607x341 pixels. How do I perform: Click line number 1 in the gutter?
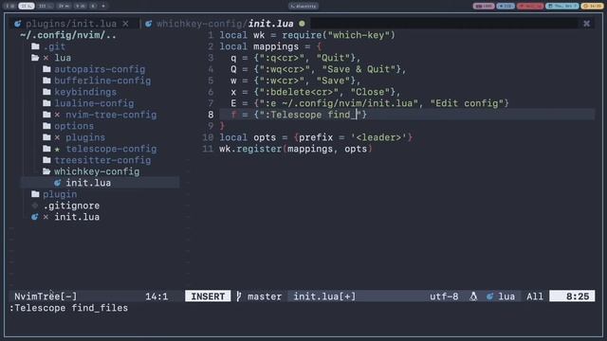(211, 35)
